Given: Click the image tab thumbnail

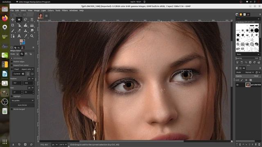Looking at the screenshot, I should point(41,16).
